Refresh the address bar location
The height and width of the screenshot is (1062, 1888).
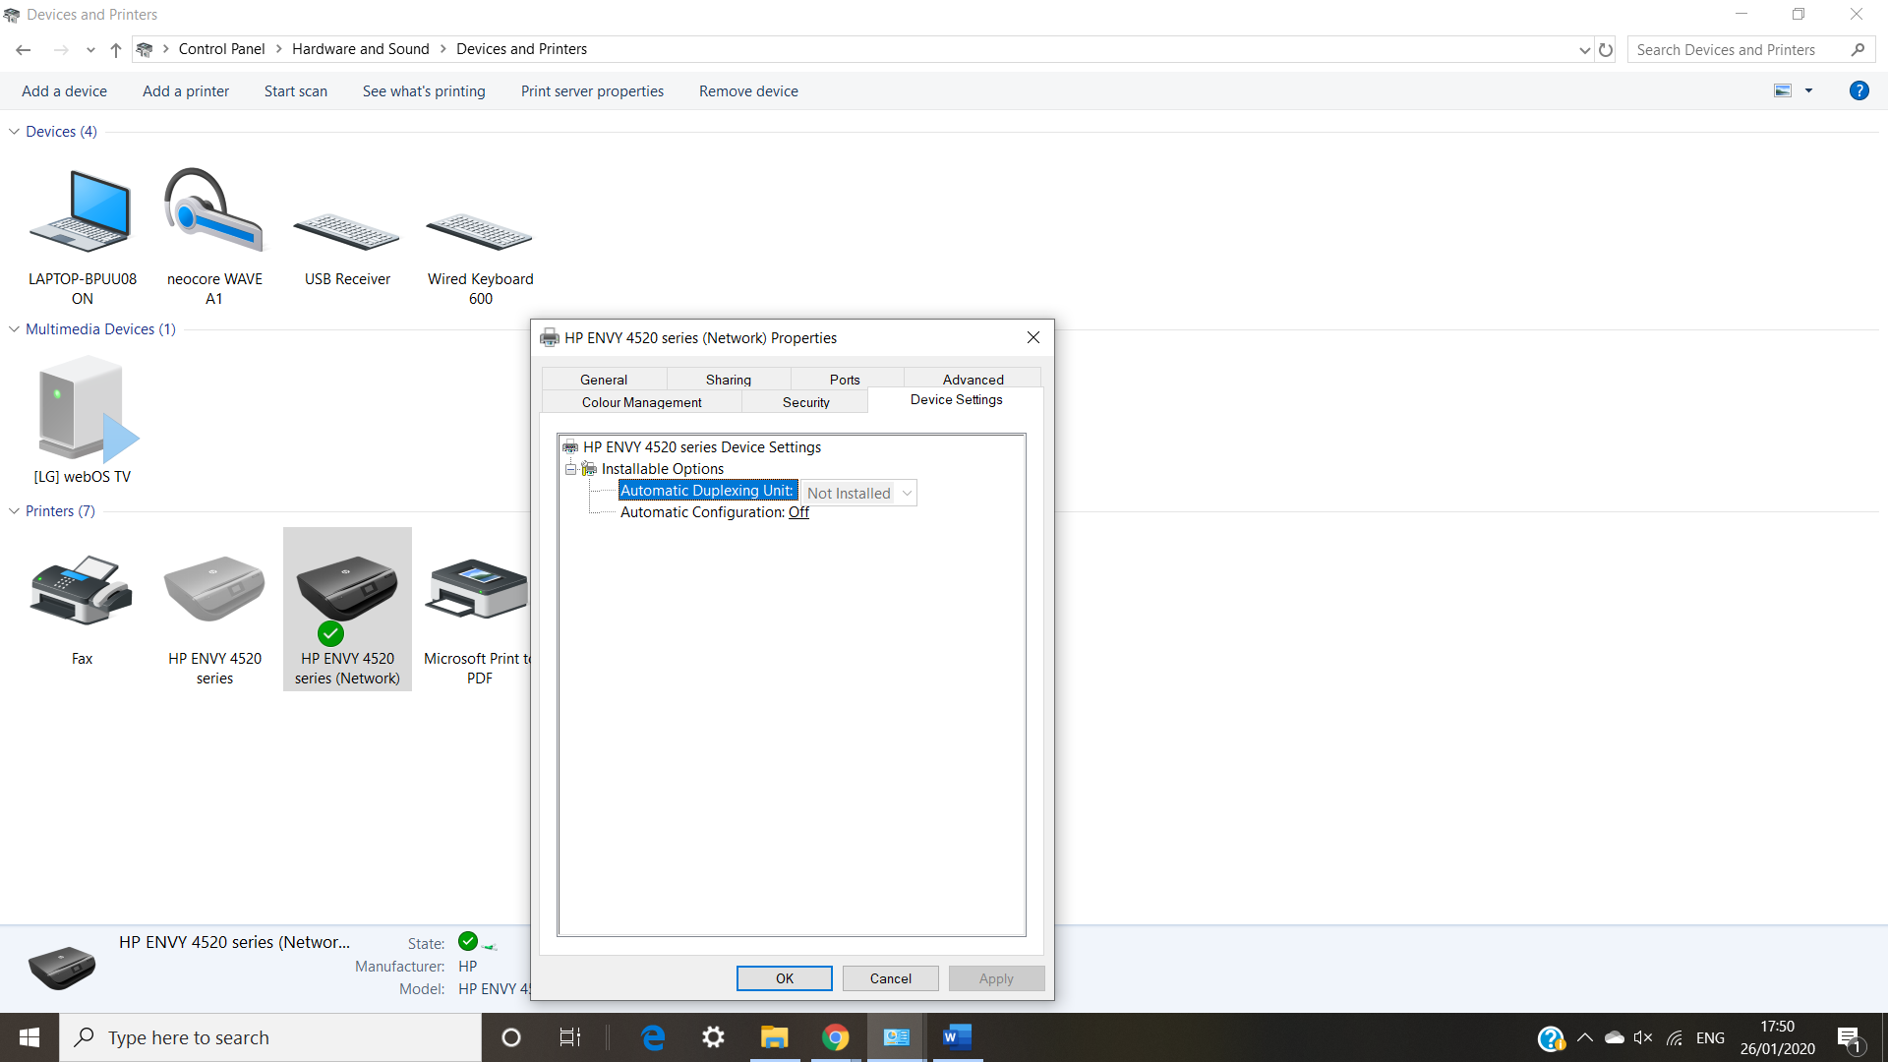pyautogui.click(x=1606, y=49)
